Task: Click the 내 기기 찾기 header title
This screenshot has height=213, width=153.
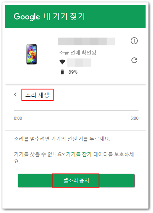Action: click(64, 16)
